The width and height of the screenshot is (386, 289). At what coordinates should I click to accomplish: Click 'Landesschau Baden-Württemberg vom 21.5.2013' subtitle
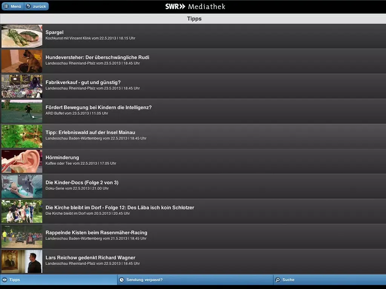click(96, 239)
